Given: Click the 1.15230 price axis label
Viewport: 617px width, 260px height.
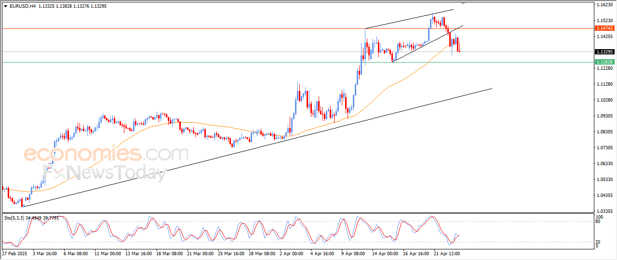Looking at the screenshot, I should coord(604,21).
